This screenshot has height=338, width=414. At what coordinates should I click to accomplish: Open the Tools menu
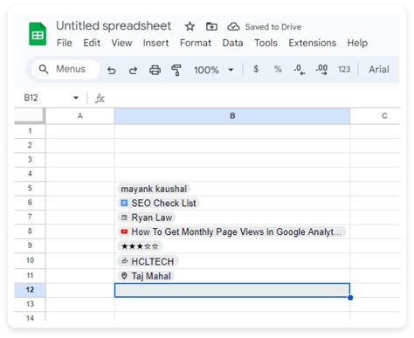266,43
